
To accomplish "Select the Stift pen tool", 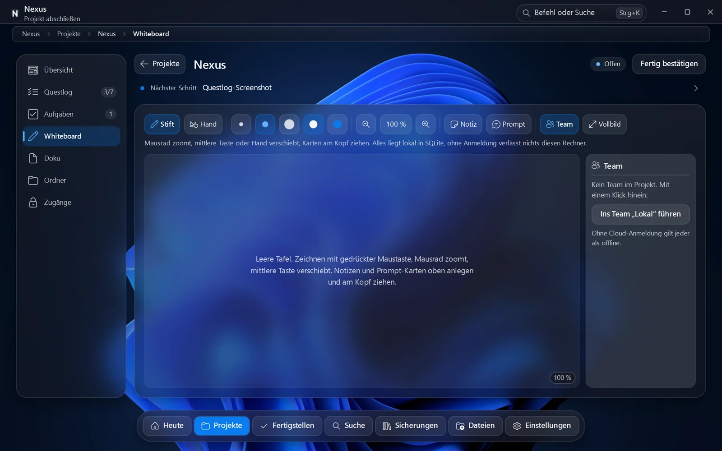I will coord(162,124).
